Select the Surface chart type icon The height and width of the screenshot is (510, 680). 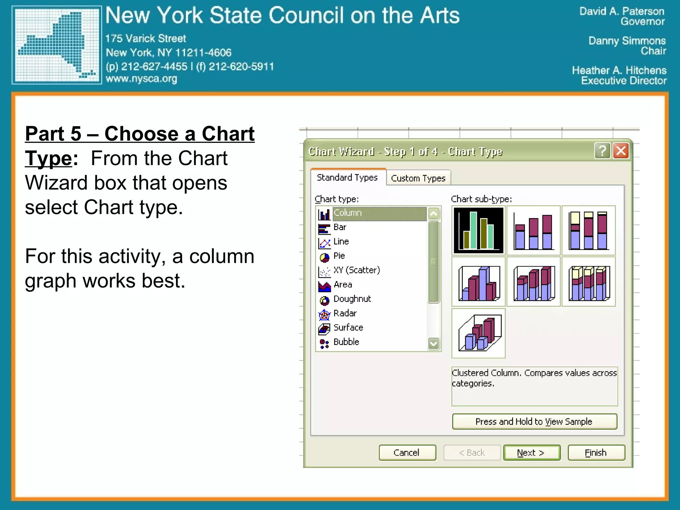324,329
